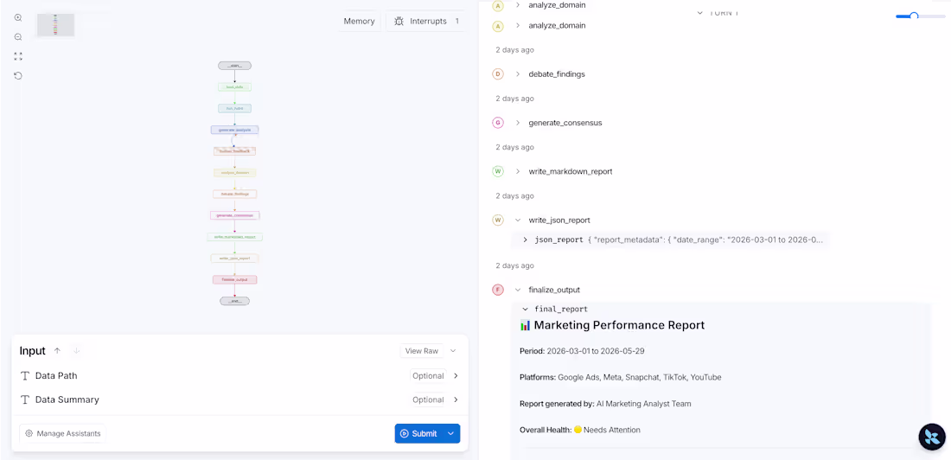Collapse the finalize_output step
The image size is (951, 460).
[x=517, y=290]
